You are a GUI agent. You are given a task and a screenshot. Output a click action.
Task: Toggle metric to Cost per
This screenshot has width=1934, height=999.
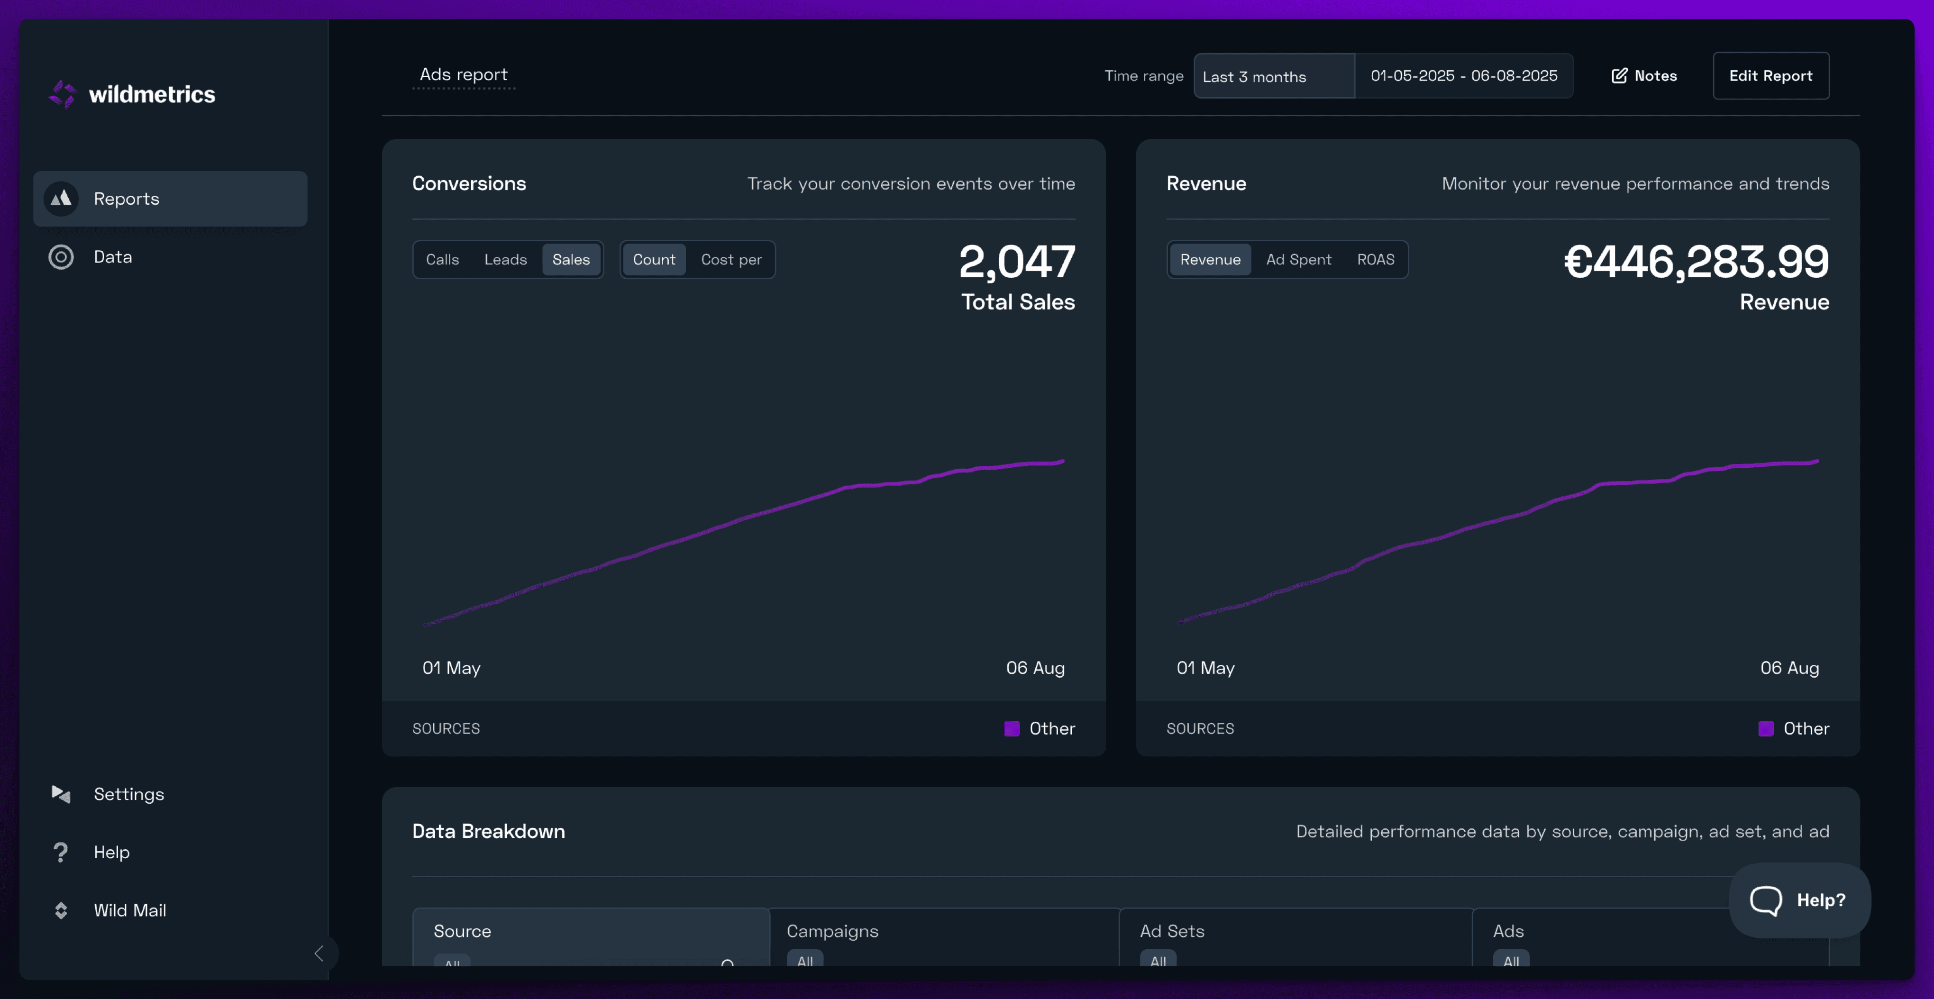730,260
